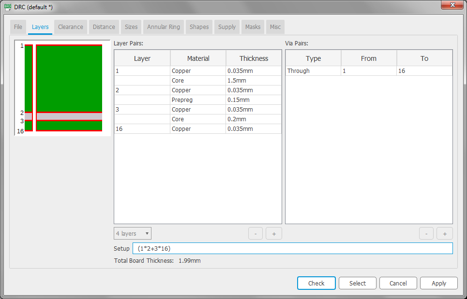Open the Annular Ring tab
This screenshot has width=467, height=299.
tap(164, 27)
